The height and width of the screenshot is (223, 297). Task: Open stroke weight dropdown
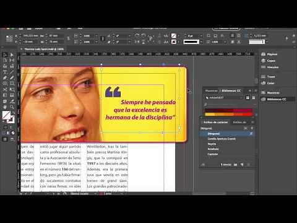point(201,36)
